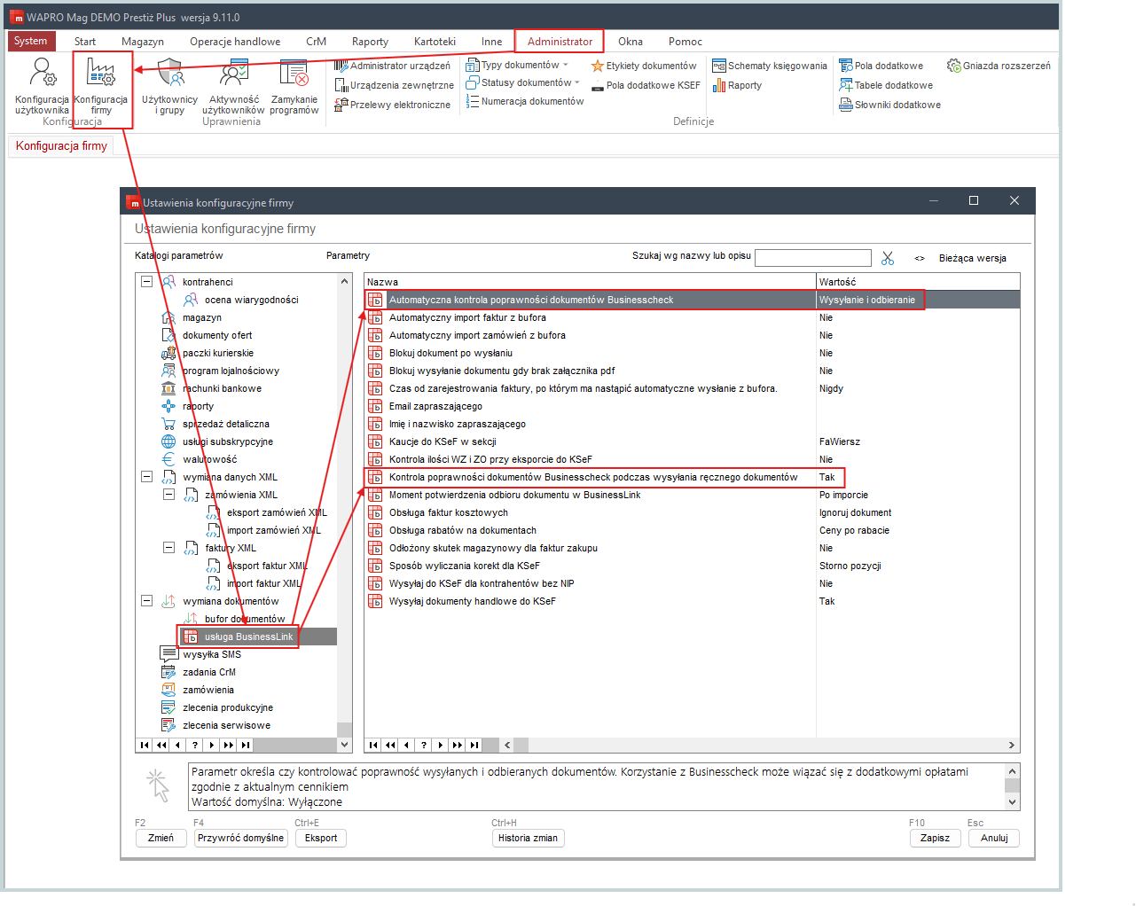Go to last record in parameters list navigator
Screen dimensions: 1136x906
tap(474, 745)
